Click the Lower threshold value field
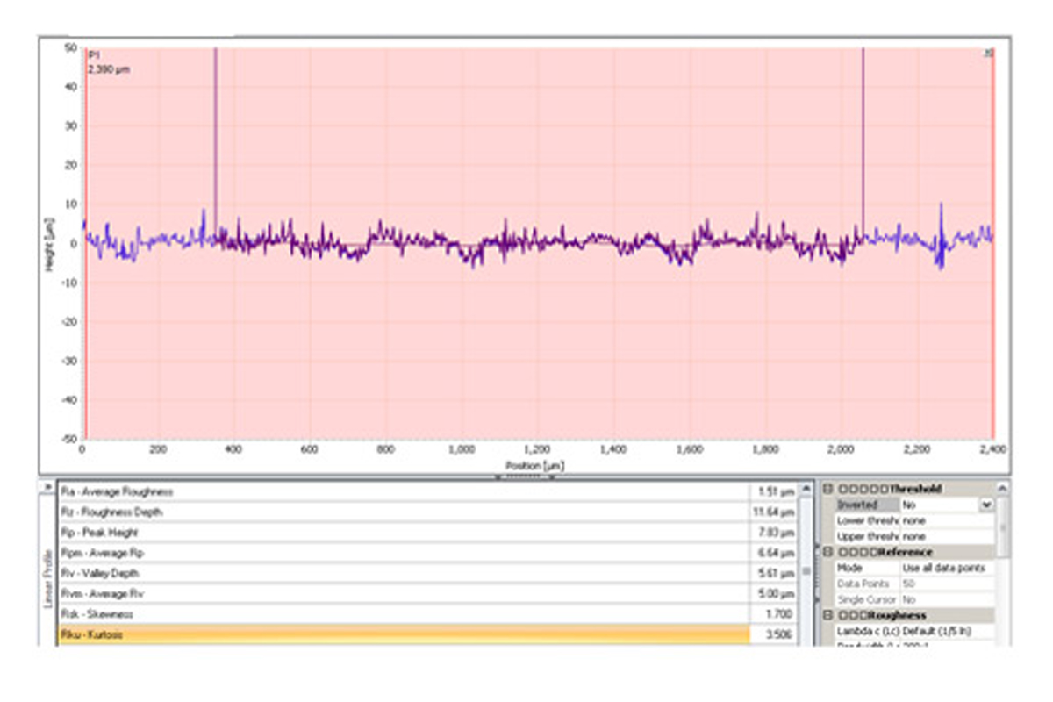This screenshot has height=702, width=1053. [x=946, y=521]
